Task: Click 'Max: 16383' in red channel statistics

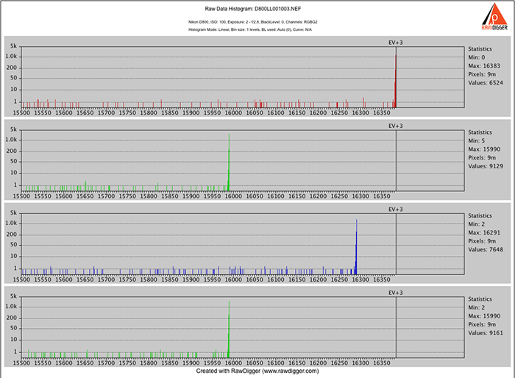Action: click(484, 65)
